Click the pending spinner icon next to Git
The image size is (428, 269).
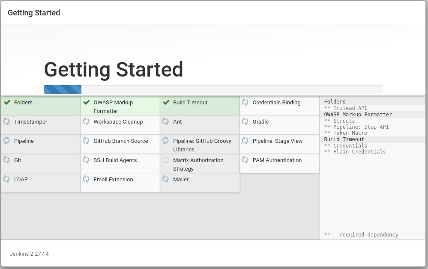[6, 160]
